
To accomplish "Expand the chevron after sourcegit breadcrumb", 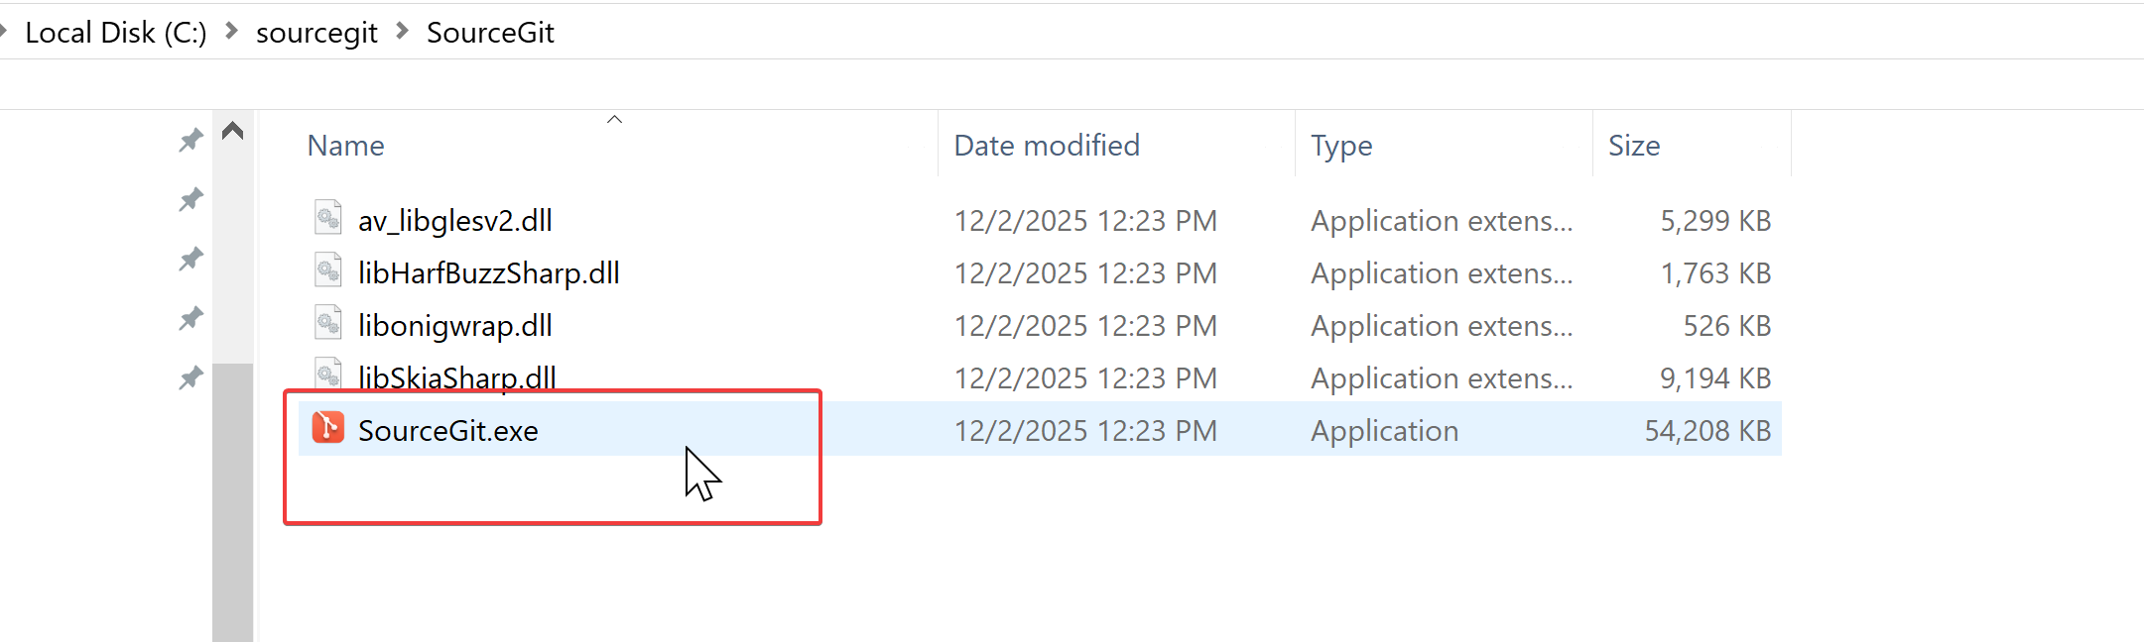I will 402,32.
